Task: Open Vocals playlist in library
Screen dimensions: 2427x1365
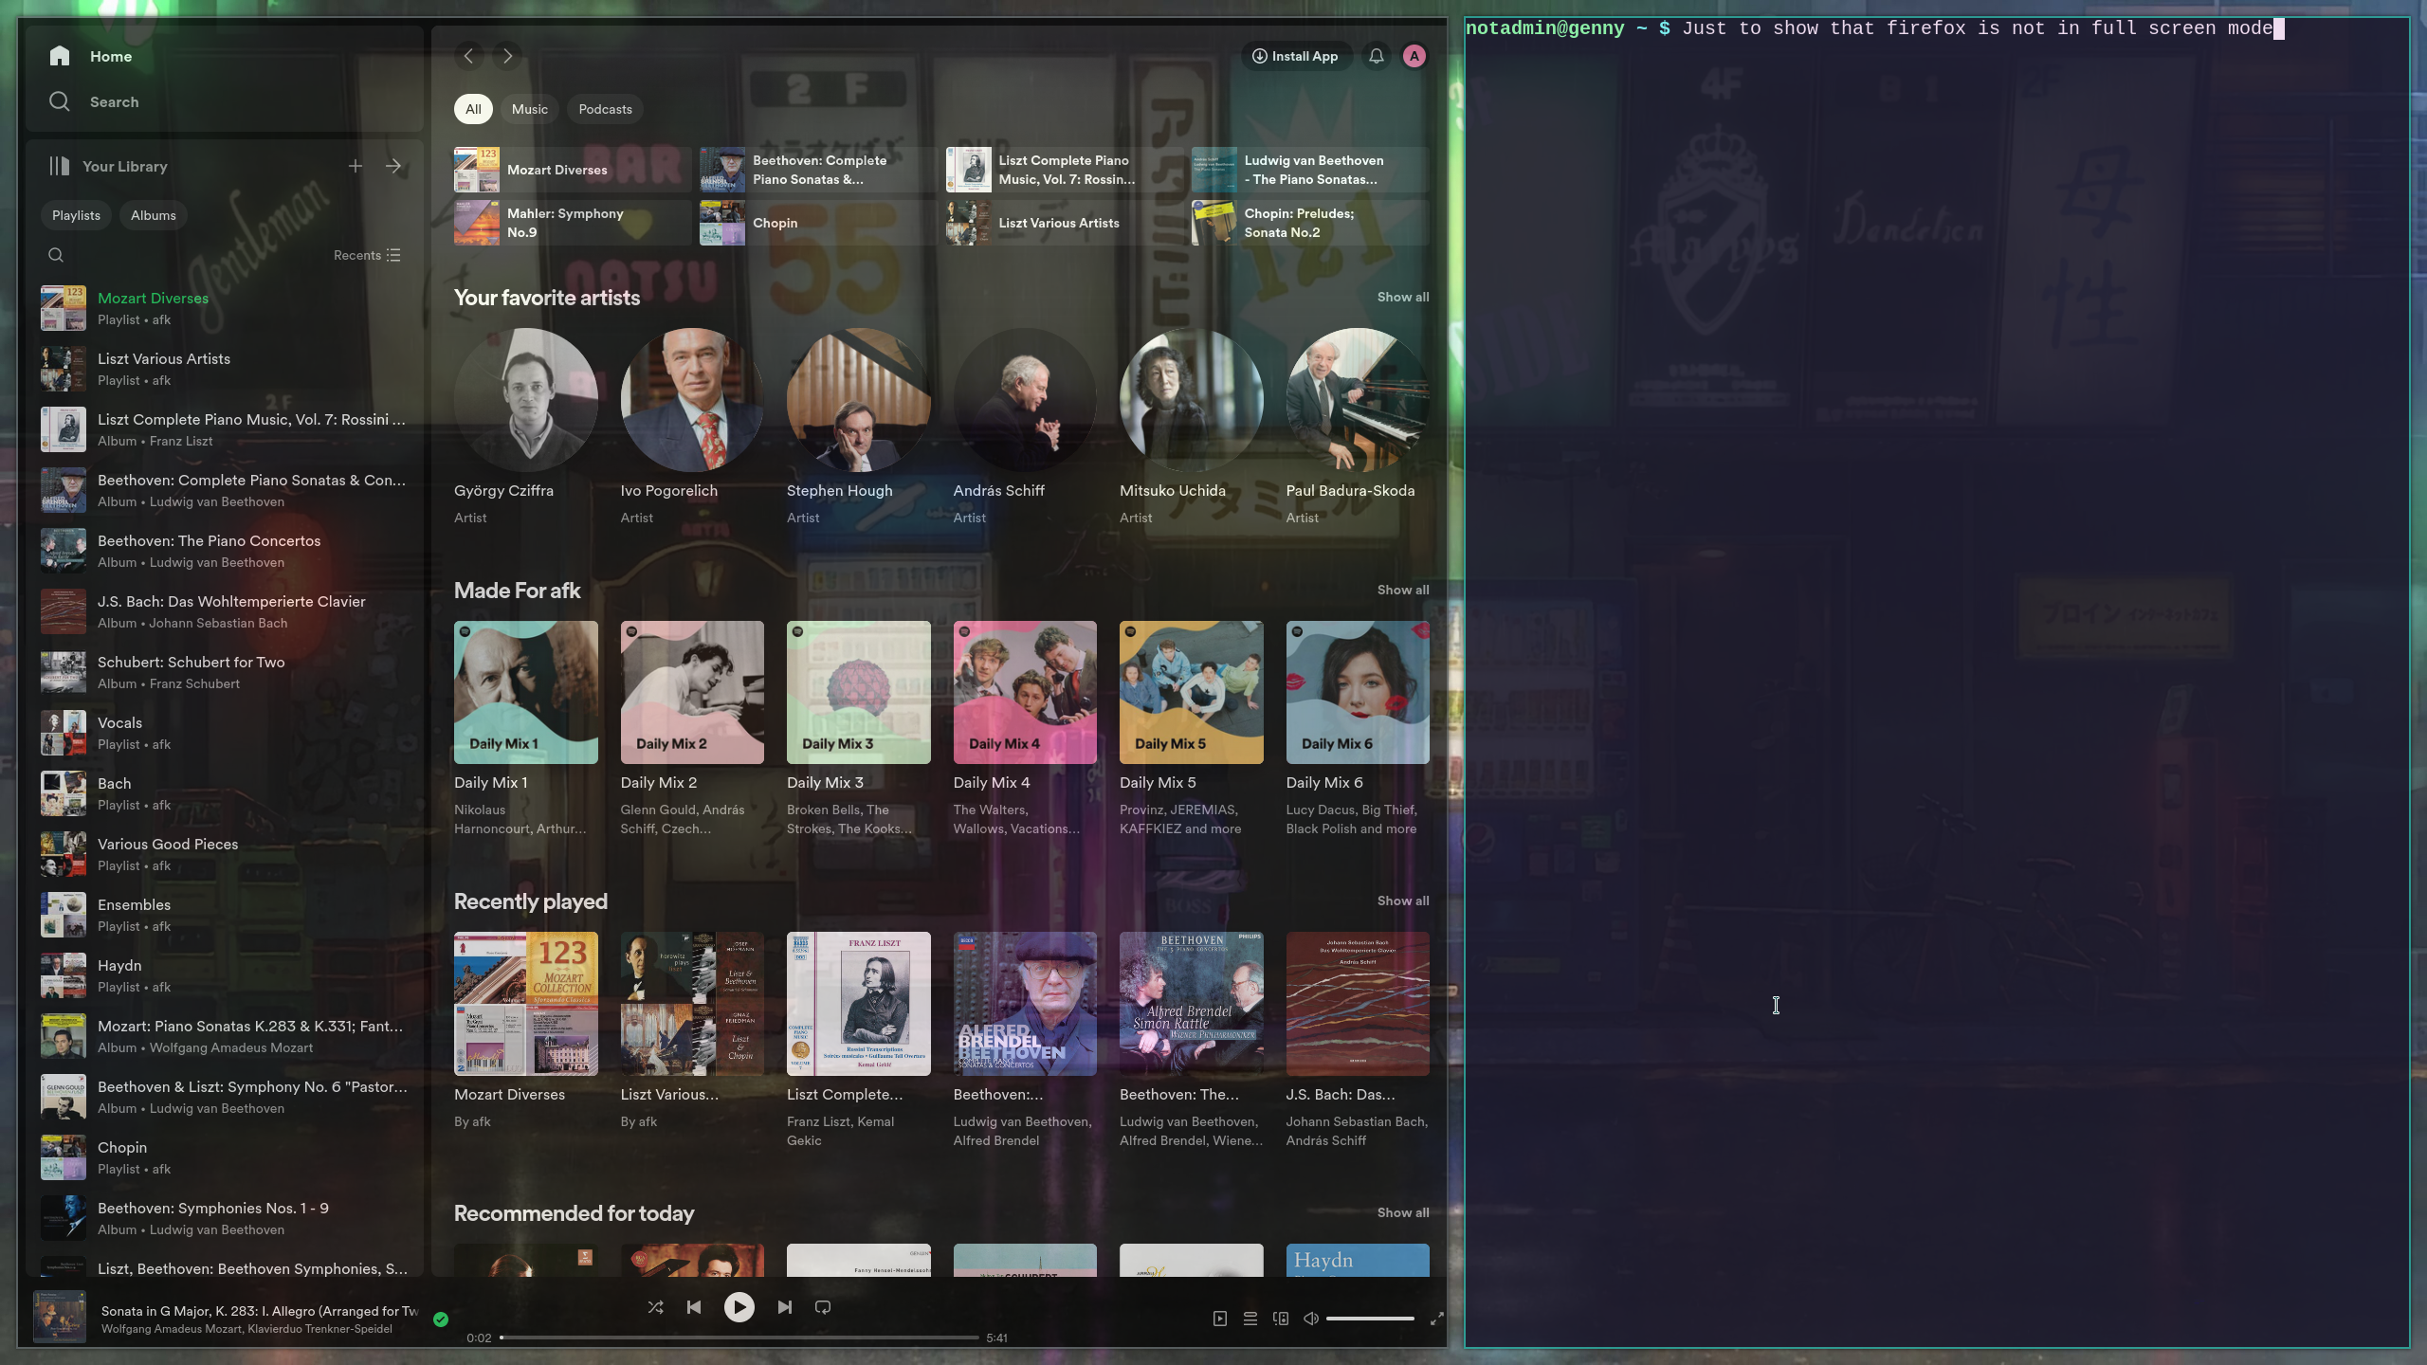Action: (x=225, y=733)
